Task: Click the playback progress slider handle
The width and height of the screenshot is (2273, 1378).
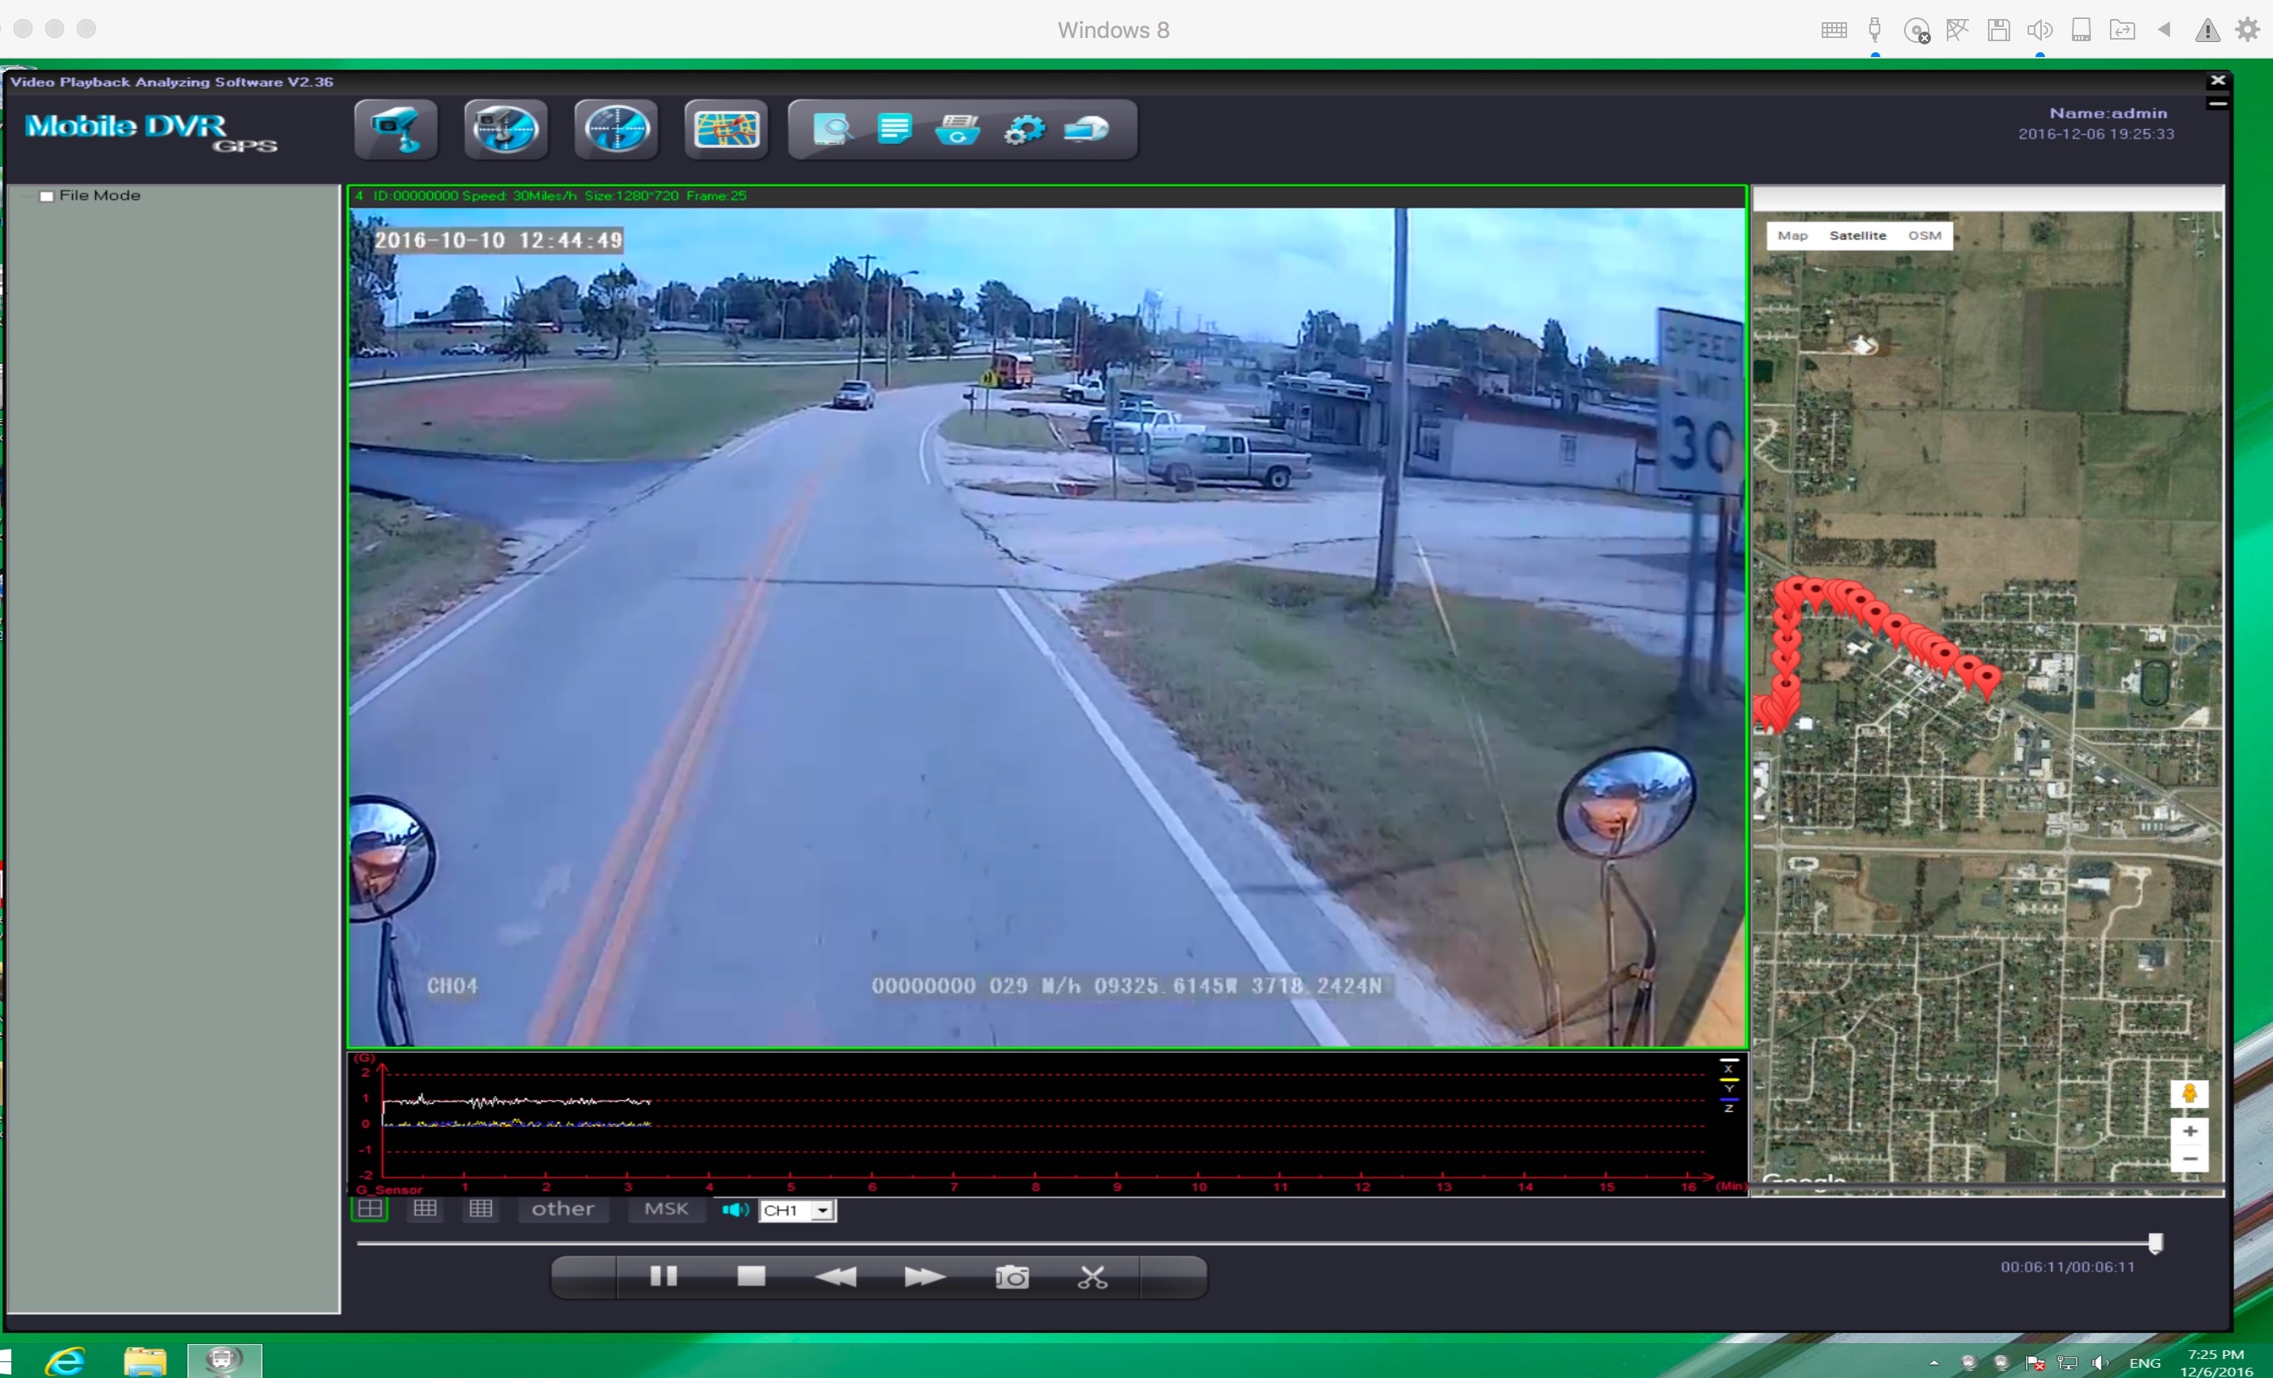Action: pyautogui.click(x=2155, y=1243)
